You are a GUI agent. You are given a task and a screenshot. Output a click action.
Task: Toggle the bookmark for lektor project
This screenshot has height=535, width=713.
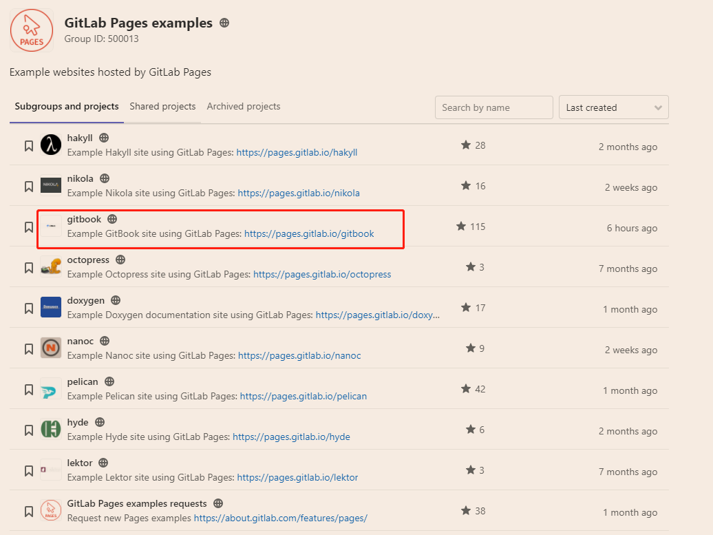coord(28,470)
